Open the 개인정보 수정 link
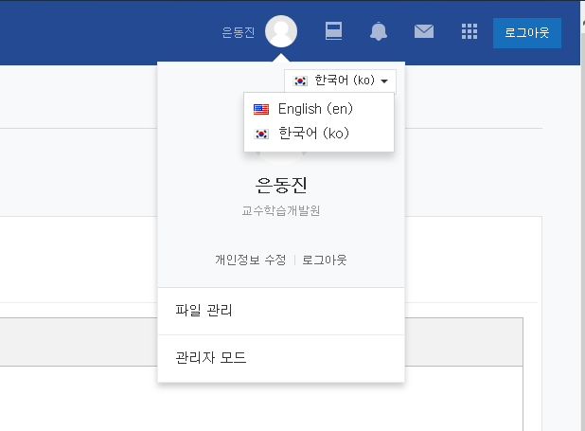 click(251, 260)
